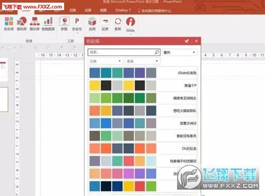The image size is (265, 196).
Task: Select the OL的反击 palette name
Action: click(x=189, y=148)
